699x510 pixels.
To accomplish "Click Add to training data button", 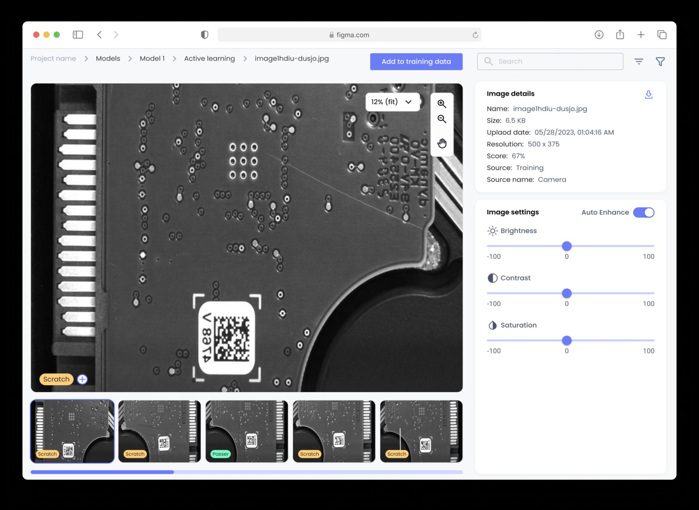I will (x=416, y=62).
